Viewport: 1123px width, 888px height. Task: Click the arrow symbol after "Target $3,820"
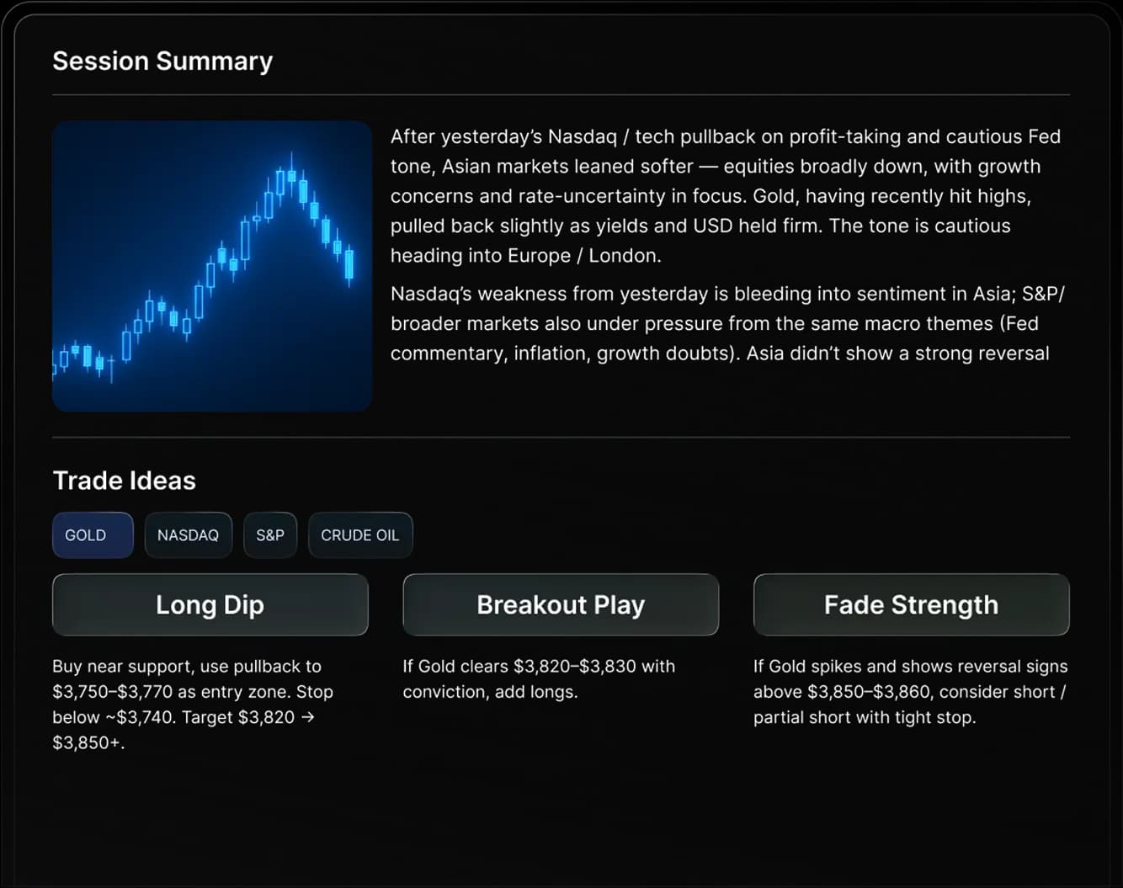pos(308,717)
